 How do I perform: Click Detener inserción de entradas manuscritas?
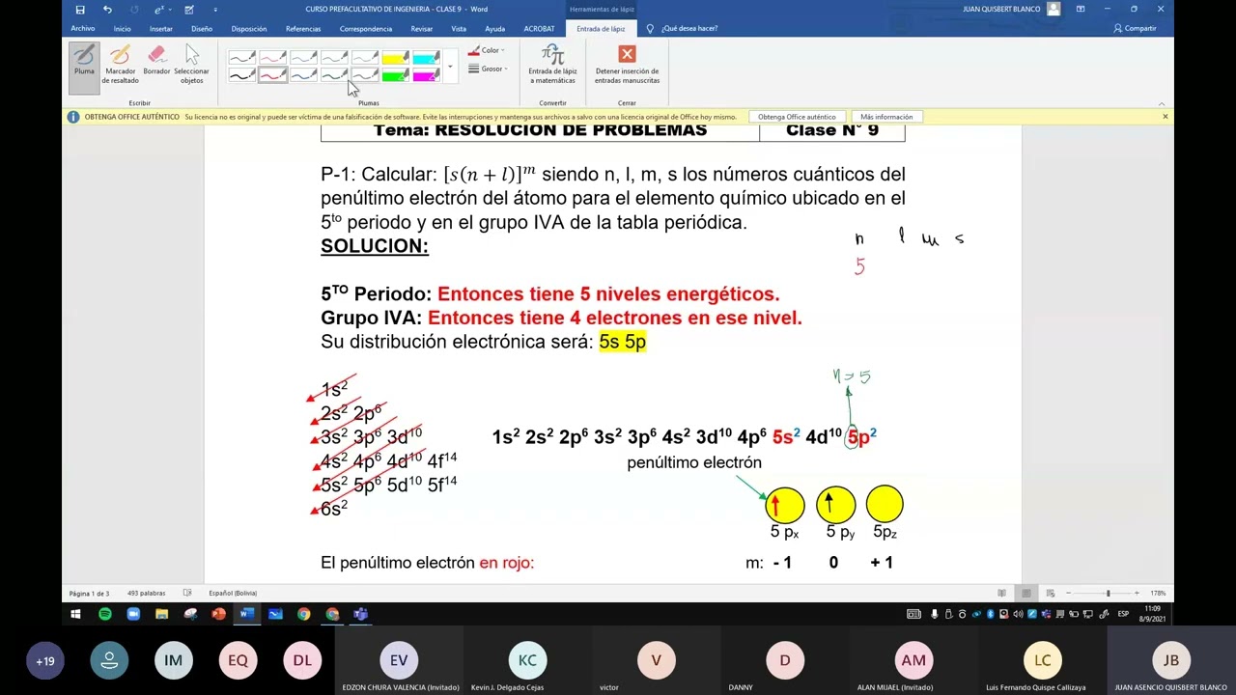[627, 65]
